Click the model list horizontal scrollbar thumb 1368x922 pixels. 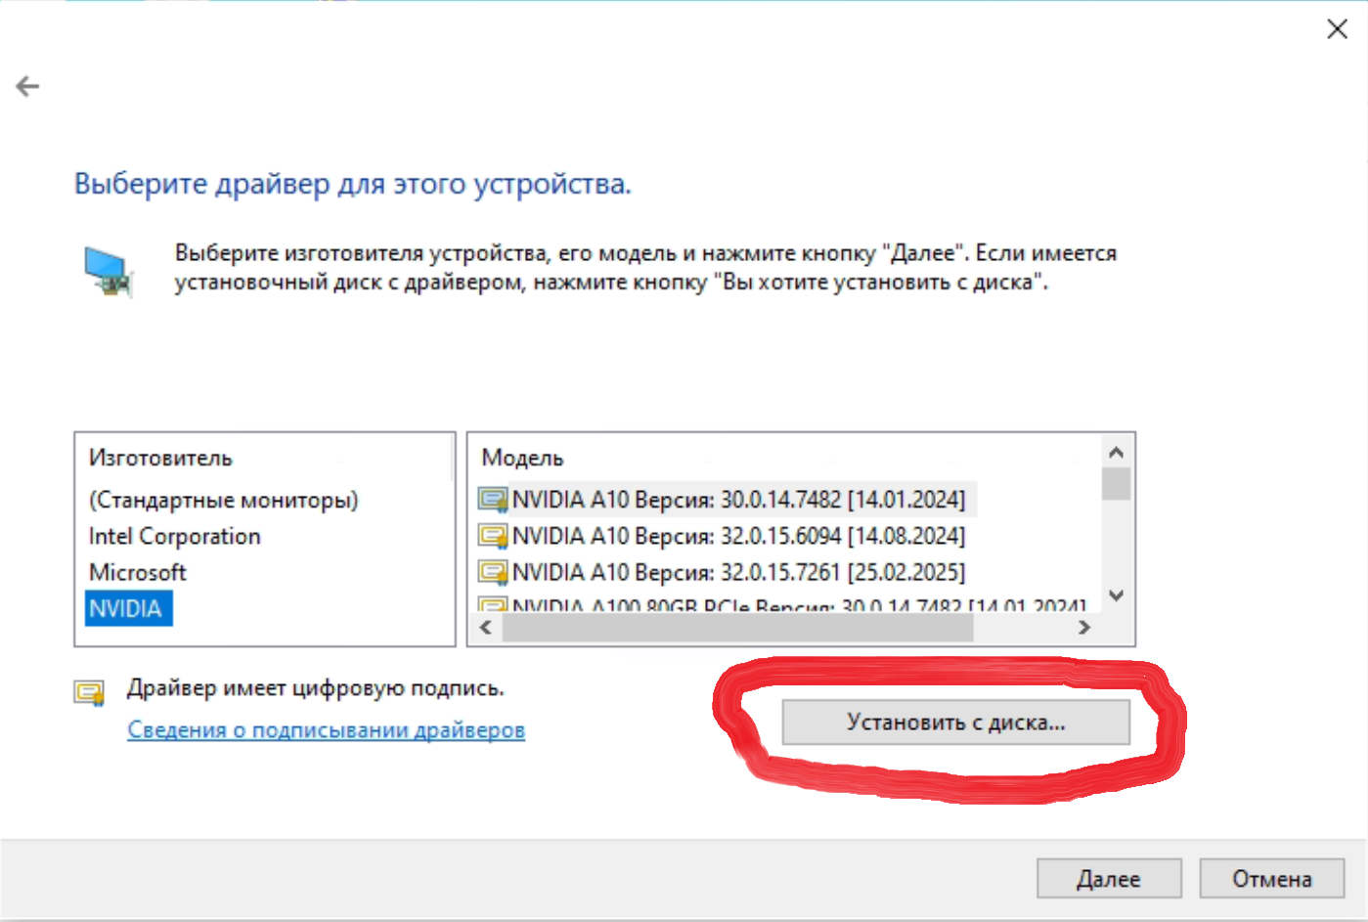(x=738, y=628)
